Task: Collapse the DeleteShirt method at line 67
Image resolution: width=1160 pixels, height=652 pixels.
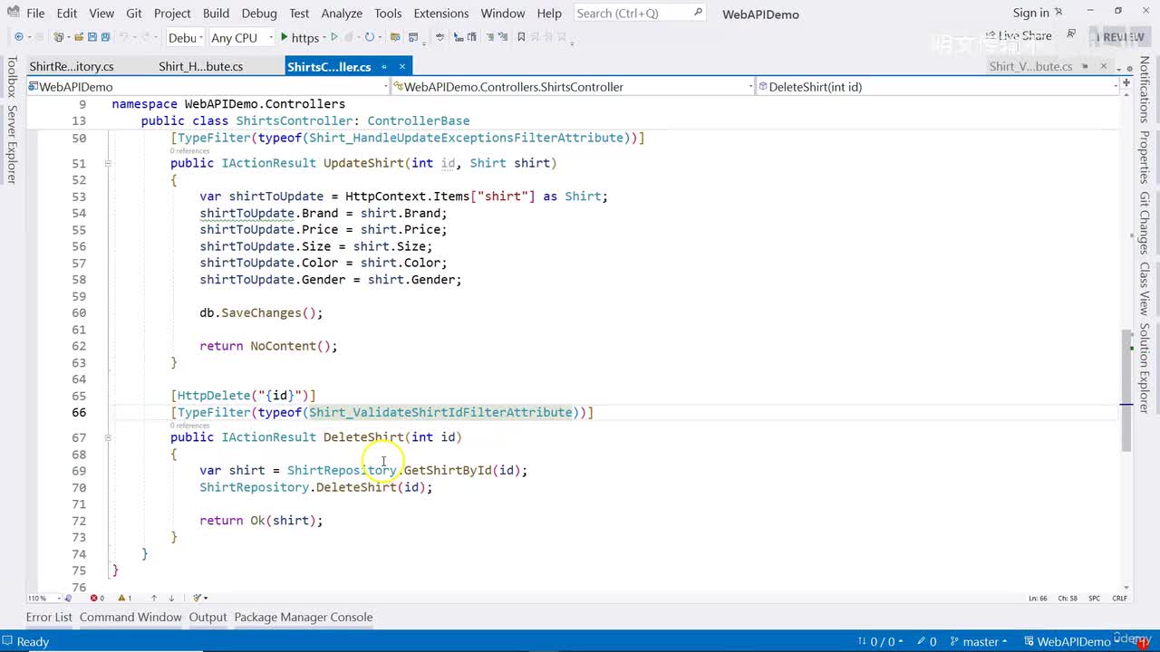Action: coord(108,437)
